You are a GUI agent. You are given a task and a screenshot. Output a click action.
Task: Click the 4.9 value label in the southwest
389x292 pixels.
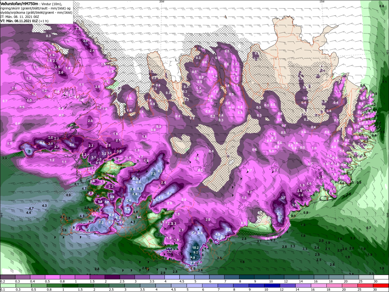(82, 216)
